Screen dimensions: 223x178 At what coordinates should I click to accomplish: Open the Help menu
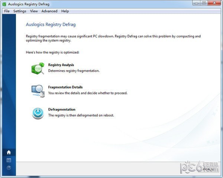tap(65, 11)
